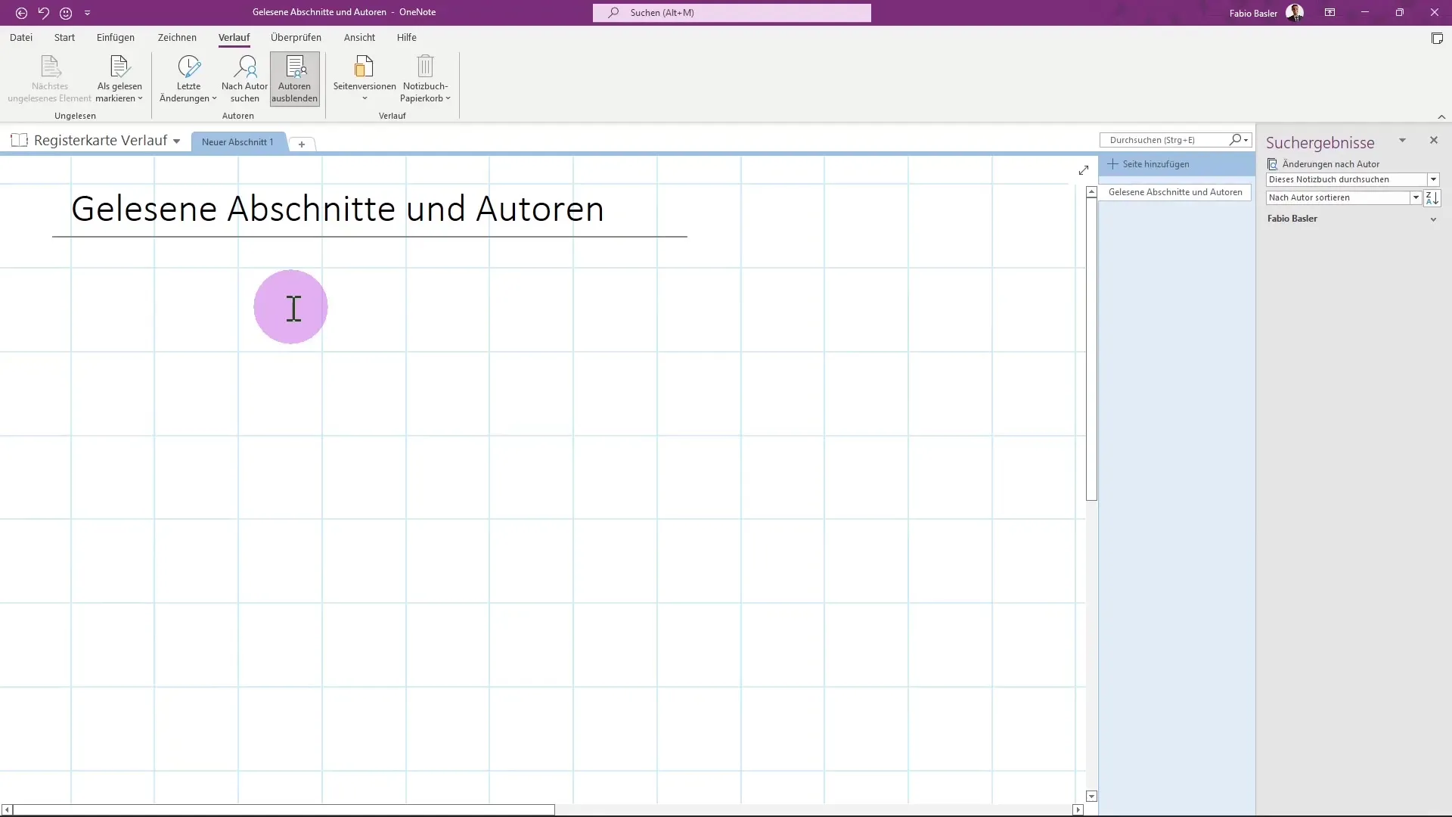Click the Verlauf ribbon tab
Screen dimensions: 1452x817
234,37
